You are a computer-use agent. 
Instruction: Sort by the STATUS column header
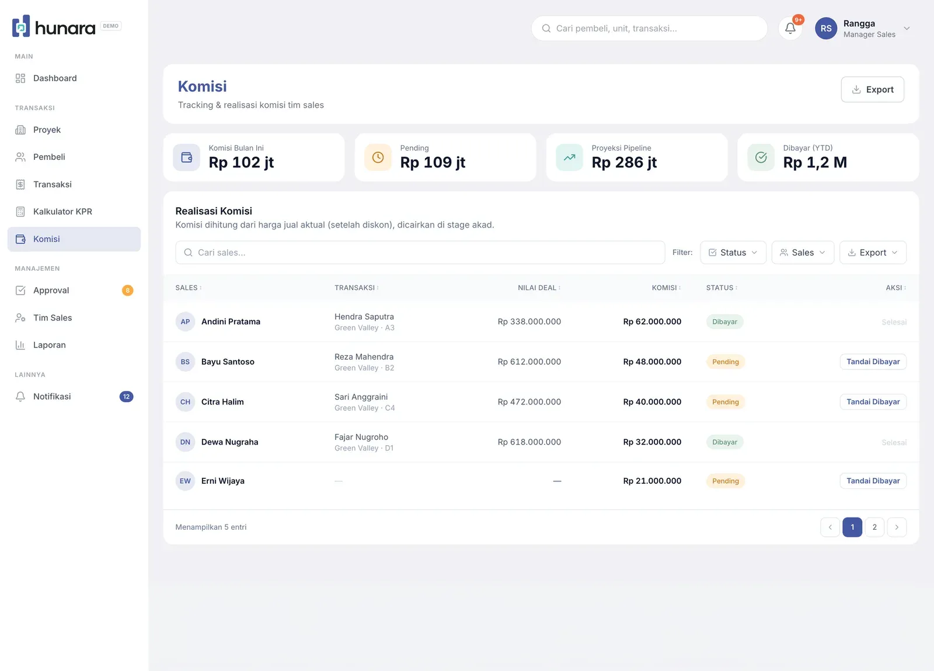722,288
